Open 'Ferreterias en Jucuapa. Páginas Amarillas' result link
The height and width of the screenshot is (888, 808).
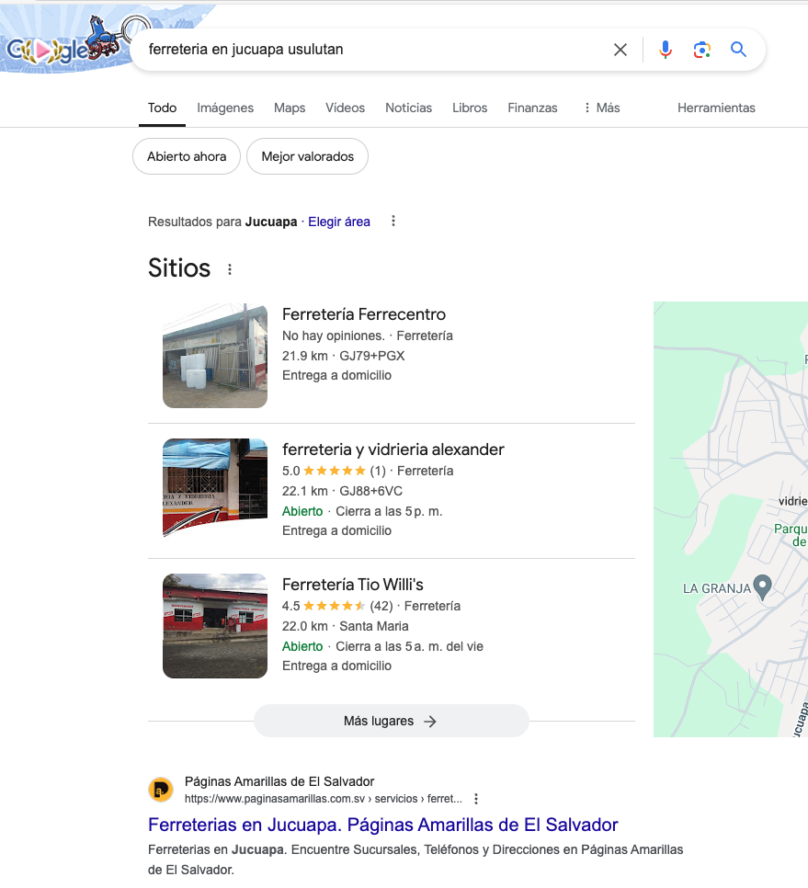pos(382,825)
